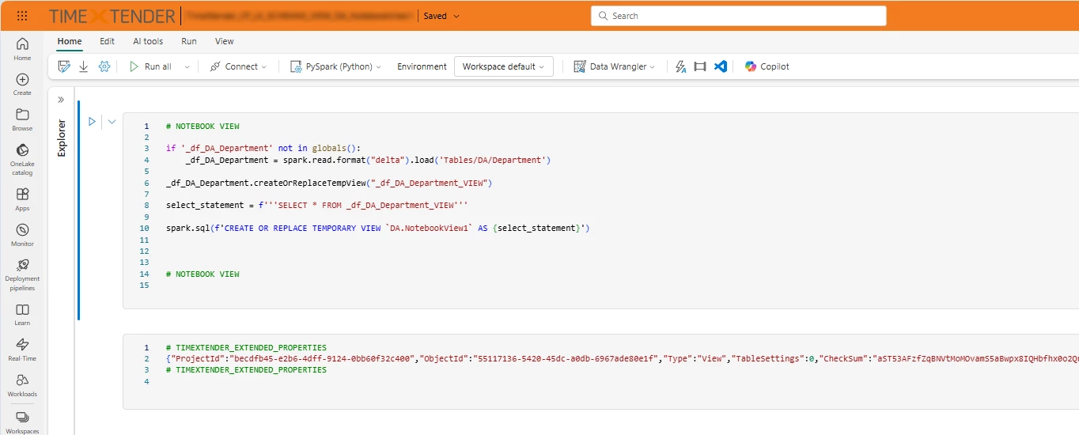Click in the Search box
The image size is (1079, 435).
click(738, 16)
